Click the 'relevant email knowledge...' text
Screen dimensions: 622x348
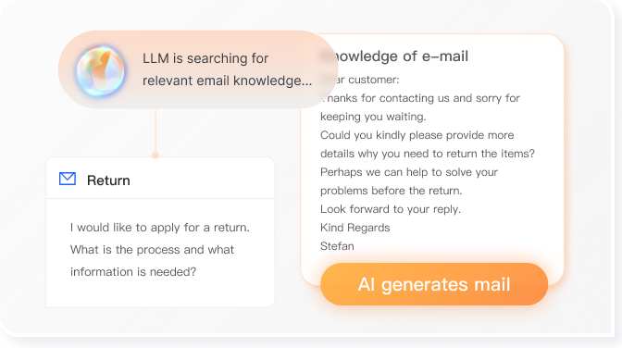228,81
